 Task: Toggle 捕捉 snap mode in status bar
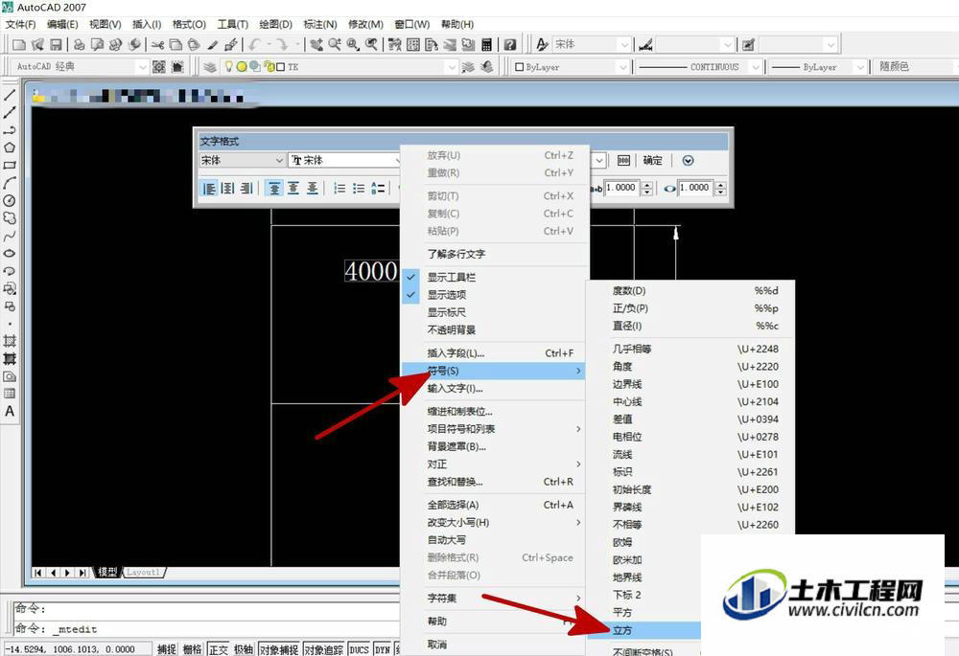coord(166,649)
